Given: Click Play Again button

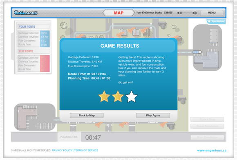Looking at the screenshot, I should 153,115.
